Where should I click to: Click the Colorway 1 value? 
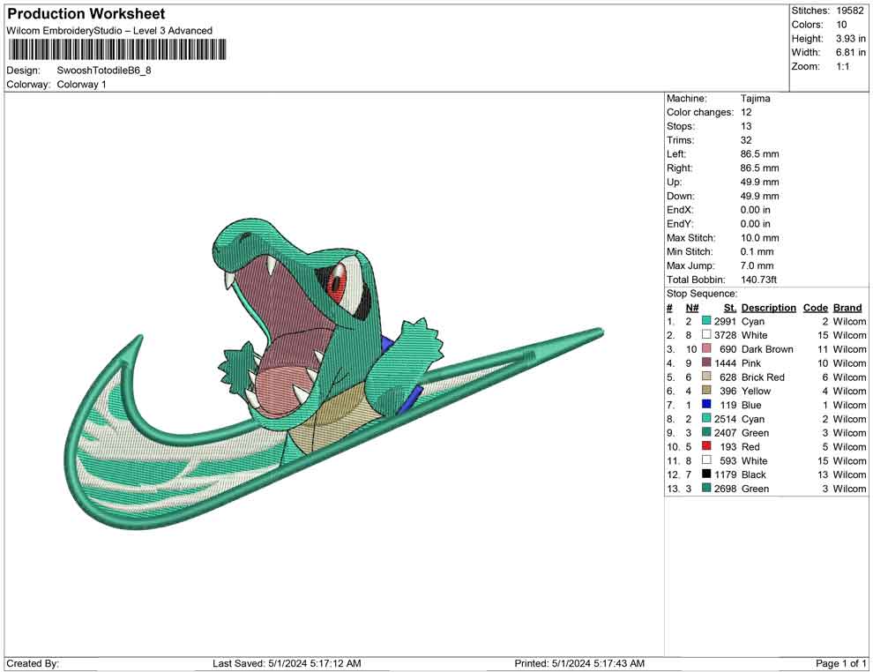click(81, 85)
